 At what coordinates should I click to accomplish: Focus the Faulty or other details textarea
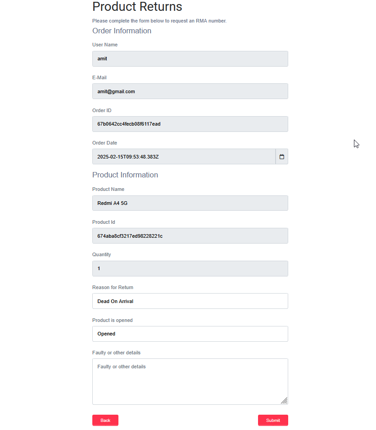pos(190,381)
